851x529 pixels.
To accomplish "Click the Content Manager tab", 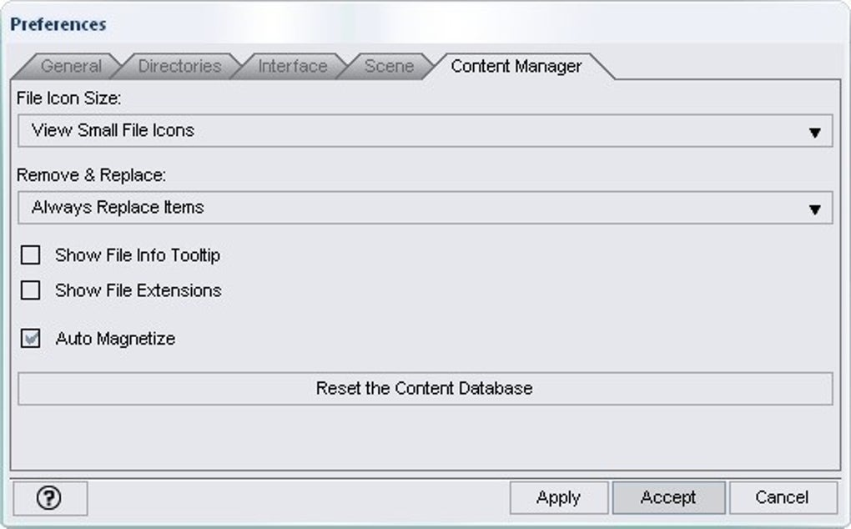I will pos(516,66).
